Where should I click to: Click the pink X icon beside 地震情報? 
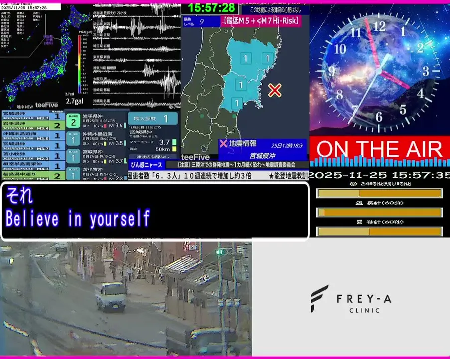(223, 143)
